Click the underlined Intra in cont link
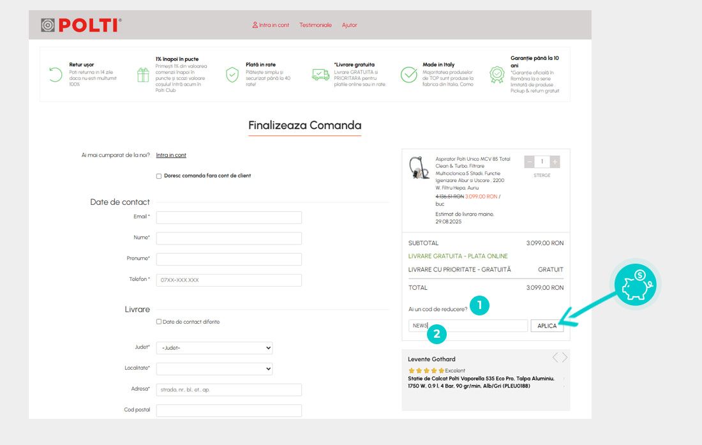 coord(171,155)
